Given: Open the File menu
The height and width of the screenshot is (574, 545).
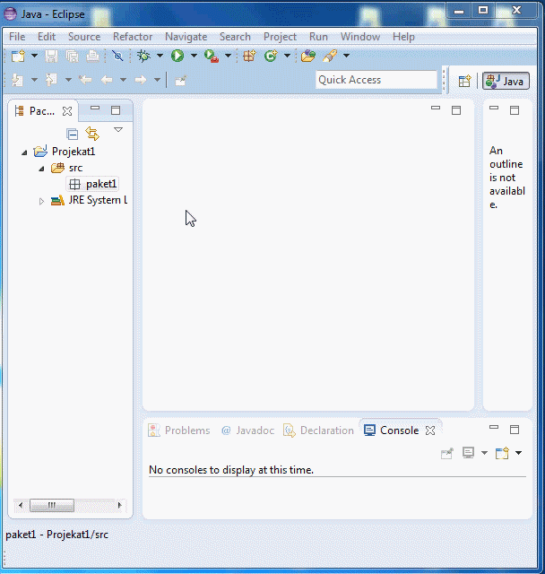Looking at the screenshot, I should coord(17,37).
